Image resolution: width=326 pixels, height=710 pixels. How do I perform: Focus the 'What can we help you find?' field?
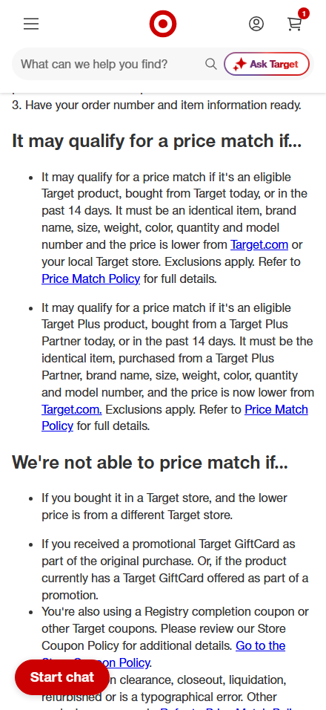108,64
